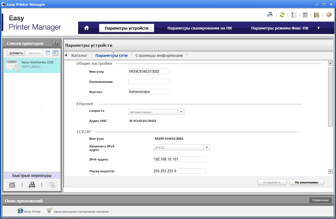Open the Xerox Printer link
This screenshot has height=219, width=336.
[x=32, y=211]
